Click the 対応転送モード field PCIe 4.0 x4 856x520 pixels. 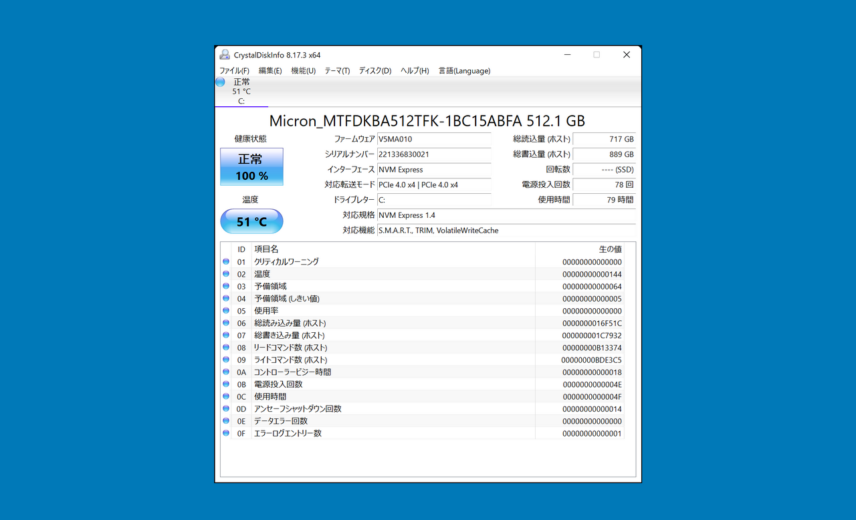(x=434, y=185)
